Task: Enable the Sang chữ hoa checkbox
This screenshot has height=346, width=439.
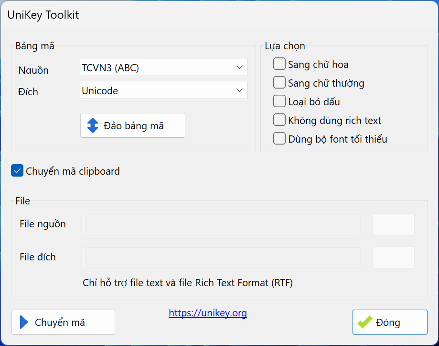Action: tap(279, 64)
